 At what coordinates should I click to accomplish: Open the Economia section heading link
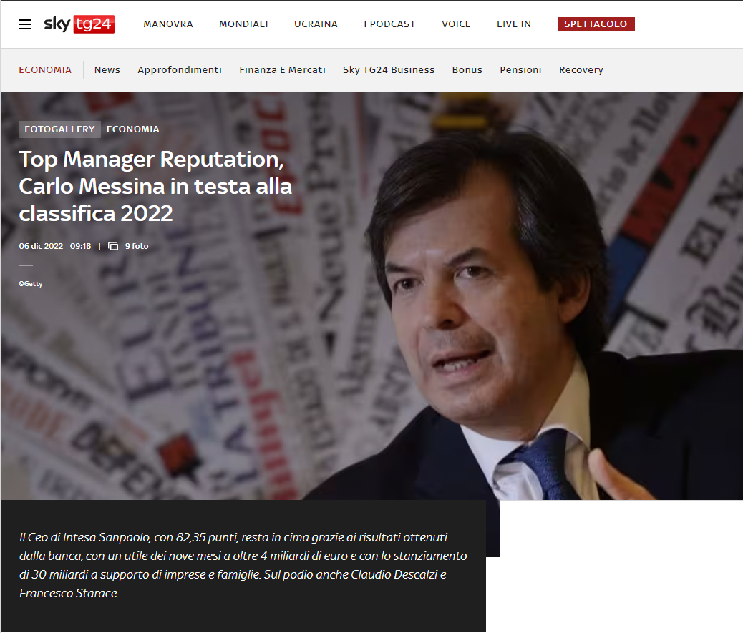click(45, 70)
